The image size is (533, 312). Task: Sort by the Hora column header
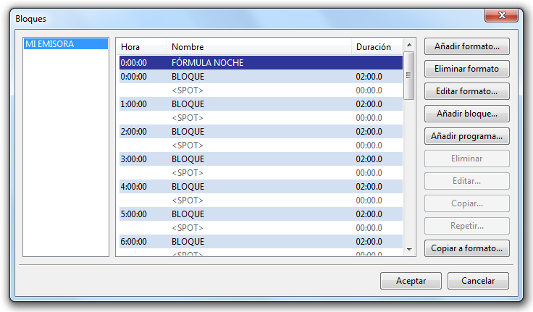pos(141,47)
